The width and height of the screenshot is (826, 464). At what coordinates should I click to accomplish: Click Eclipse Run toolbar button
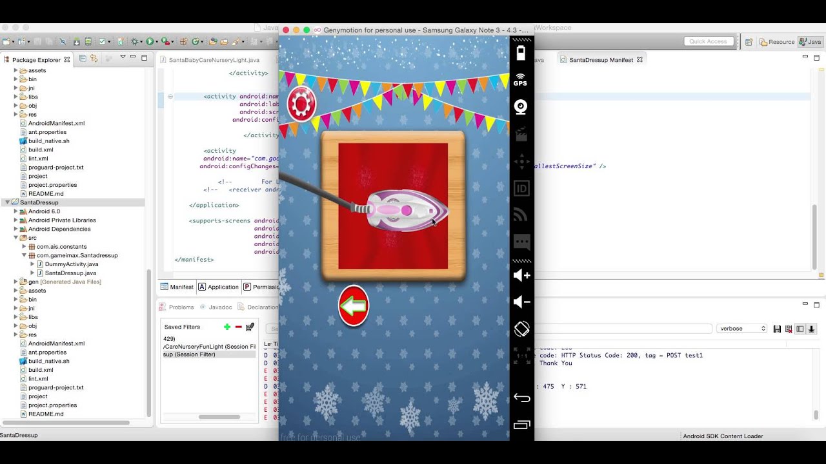coord(150,41)
